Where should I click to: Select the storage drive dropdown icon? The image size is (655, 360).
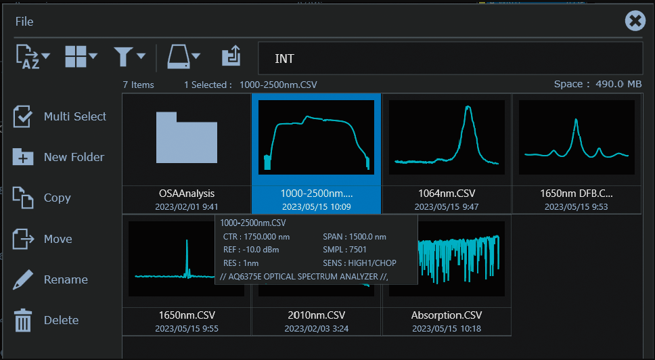point(183,58)
